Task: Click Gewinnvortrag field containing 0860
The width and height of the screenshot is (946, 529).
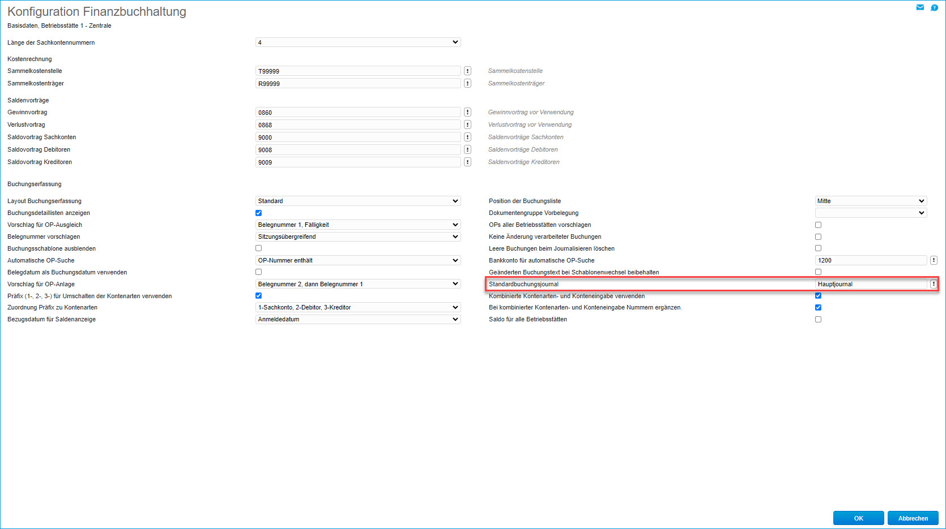Action: (358, 113)
